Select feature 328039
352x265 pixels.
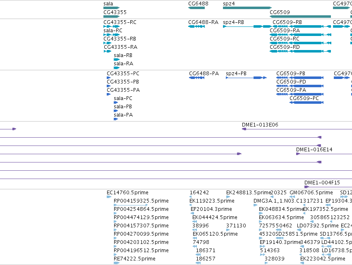pyautogui.click(x=266, y=263)
